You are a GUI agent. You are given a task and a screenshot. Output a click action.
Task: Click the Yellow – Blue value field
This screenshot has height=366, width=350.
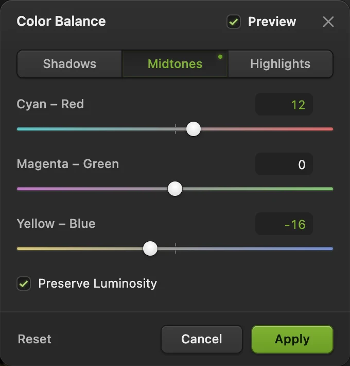(x=284, y=224)
